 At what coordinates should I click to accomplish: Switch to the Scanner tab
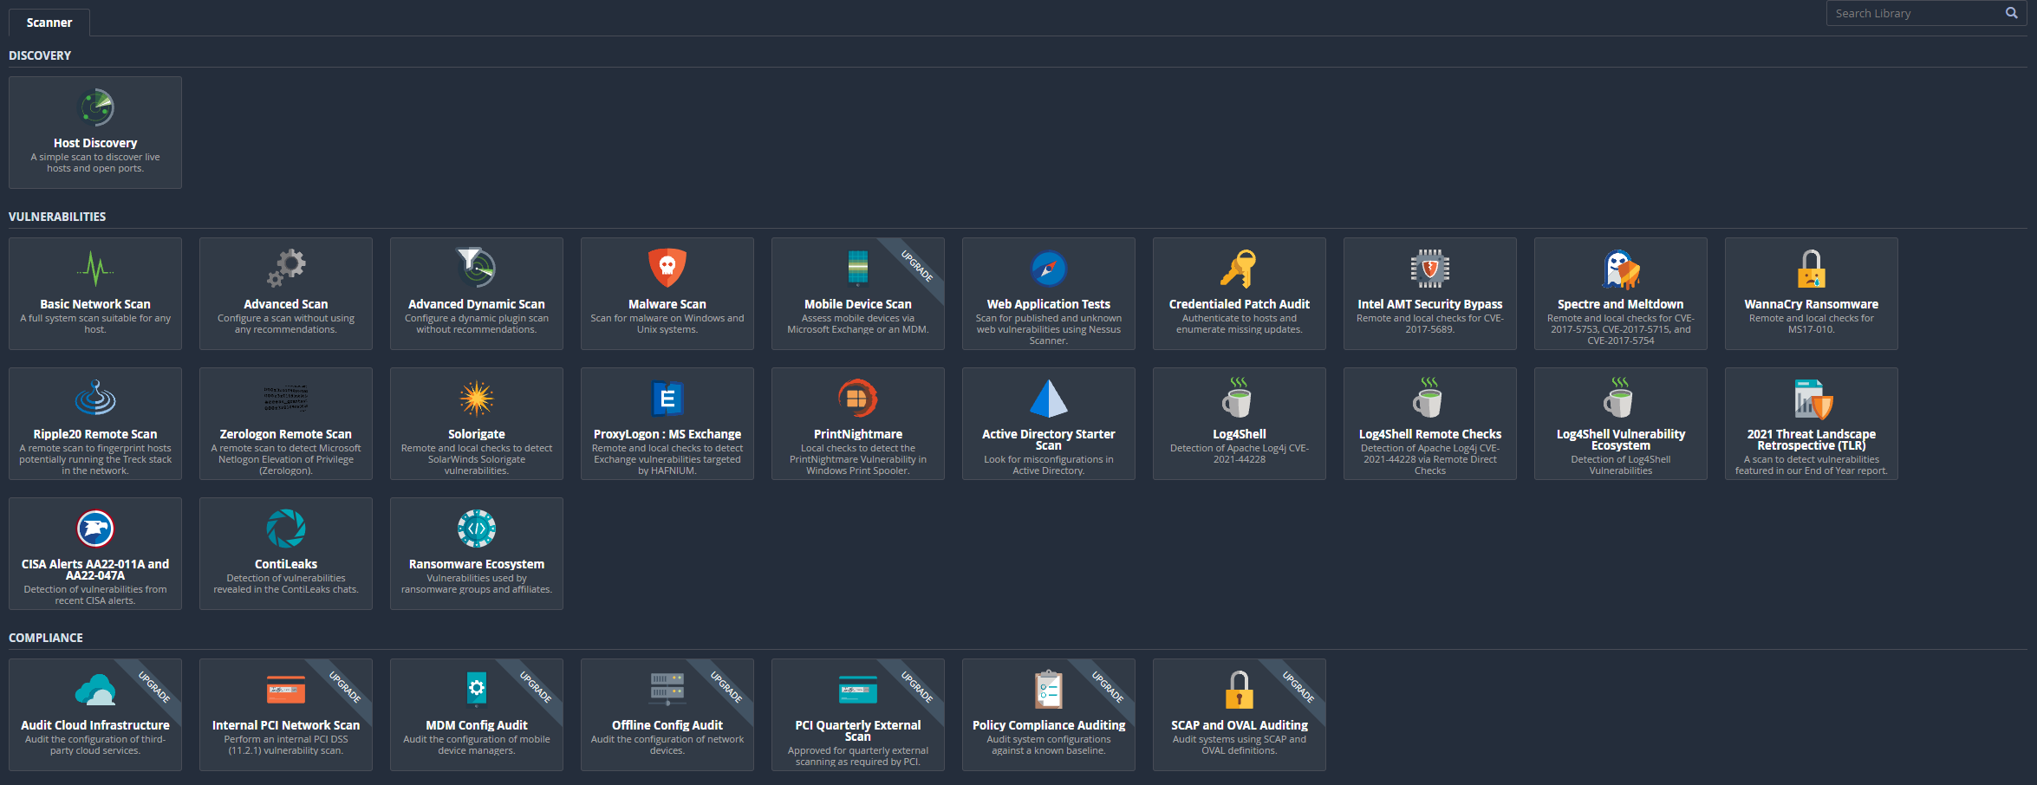point(49,23)
